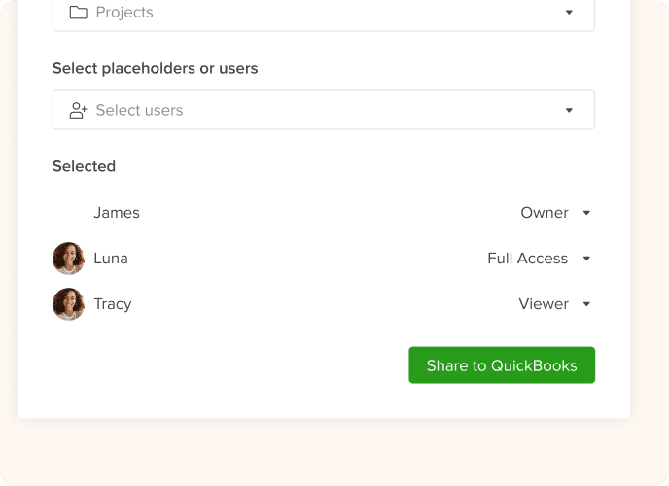This screenshot has width=669, height=486.
Task: Click the name James in Selected list
Action: (x=117, y=212)
